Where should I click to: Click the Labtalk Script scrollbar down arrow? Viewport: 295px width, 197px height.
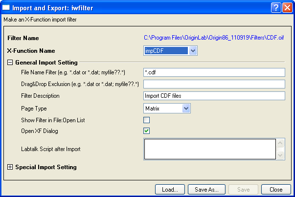(280, 155)
